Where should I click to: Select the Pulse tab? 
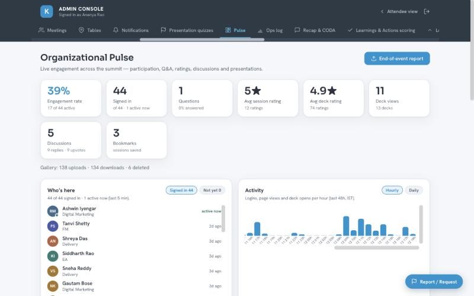click(235, 30)
